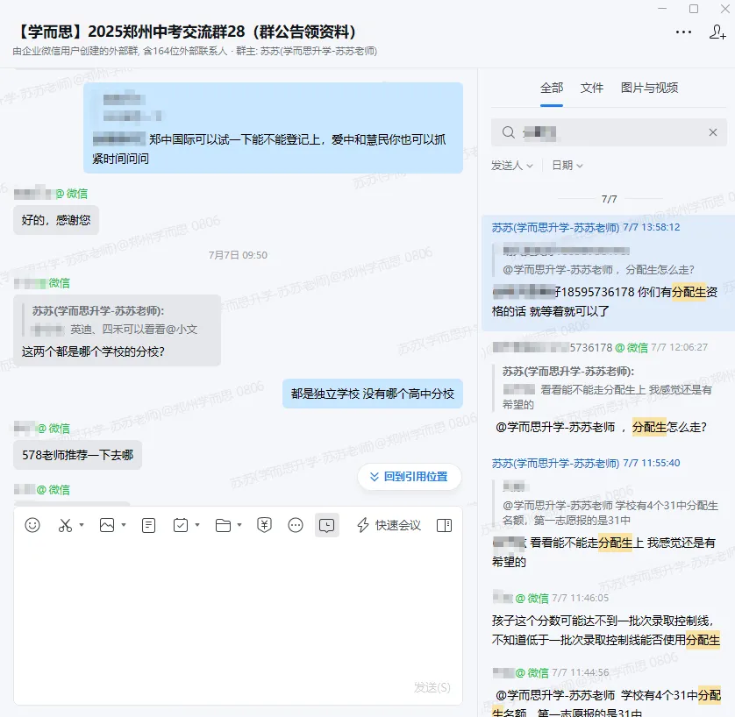Open the 发送人 sender filter dropdown

pyautogui.click(x=512, y=164)
